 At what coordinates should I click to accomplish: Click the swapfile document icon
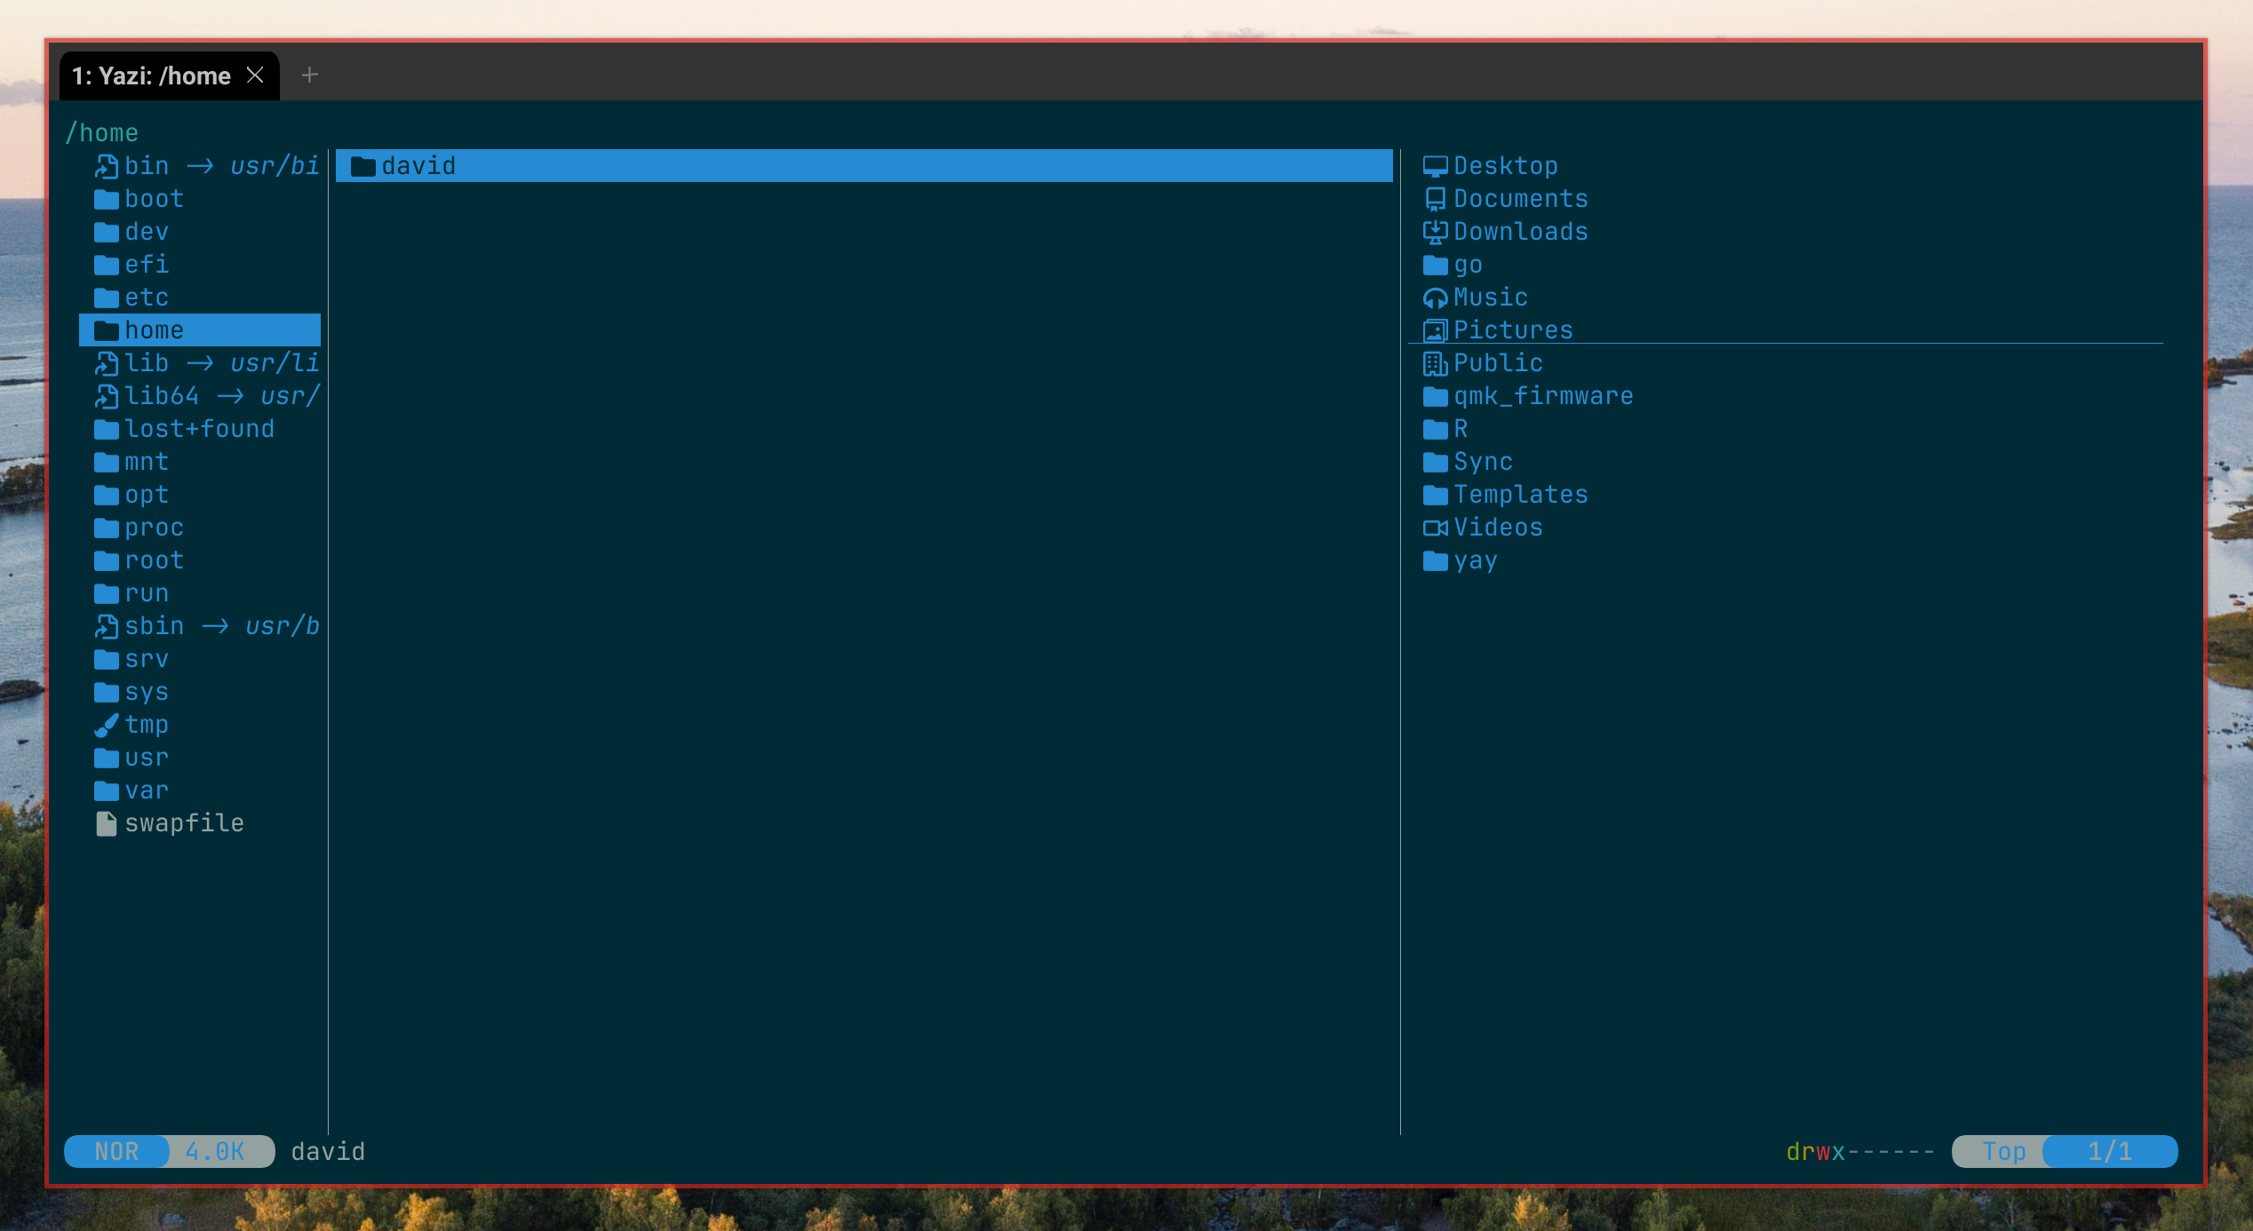click(107, 823)
